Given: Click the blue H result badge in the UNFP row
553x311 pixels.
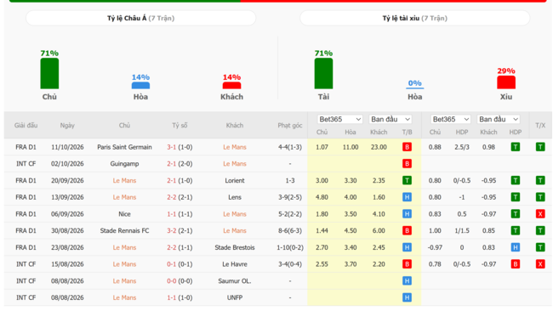Looking at the screenshot, I should tap(407, 297).
